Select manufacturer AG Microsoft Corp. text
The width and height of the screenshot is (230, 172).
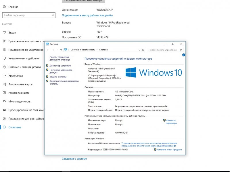click(x=124, y=91)
